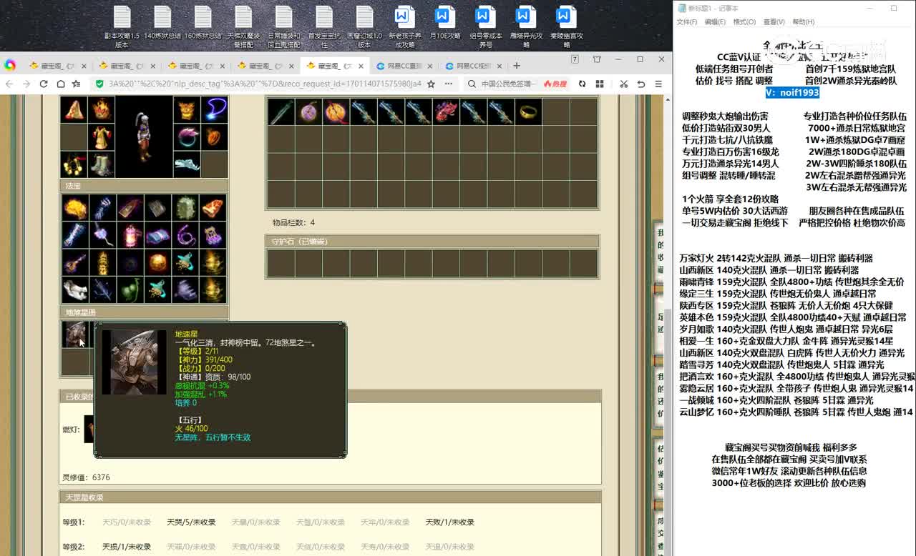Click the white dragon skull icon in equipment
Screen dimensions: 916x556
(x=186, y=165)
